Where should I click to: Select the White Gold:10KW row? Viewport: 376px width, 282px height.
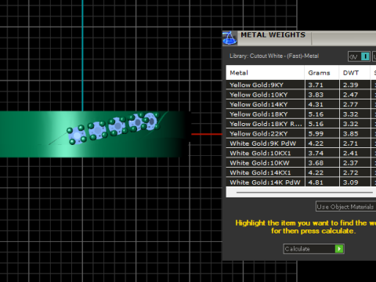[x=301, y=163]
